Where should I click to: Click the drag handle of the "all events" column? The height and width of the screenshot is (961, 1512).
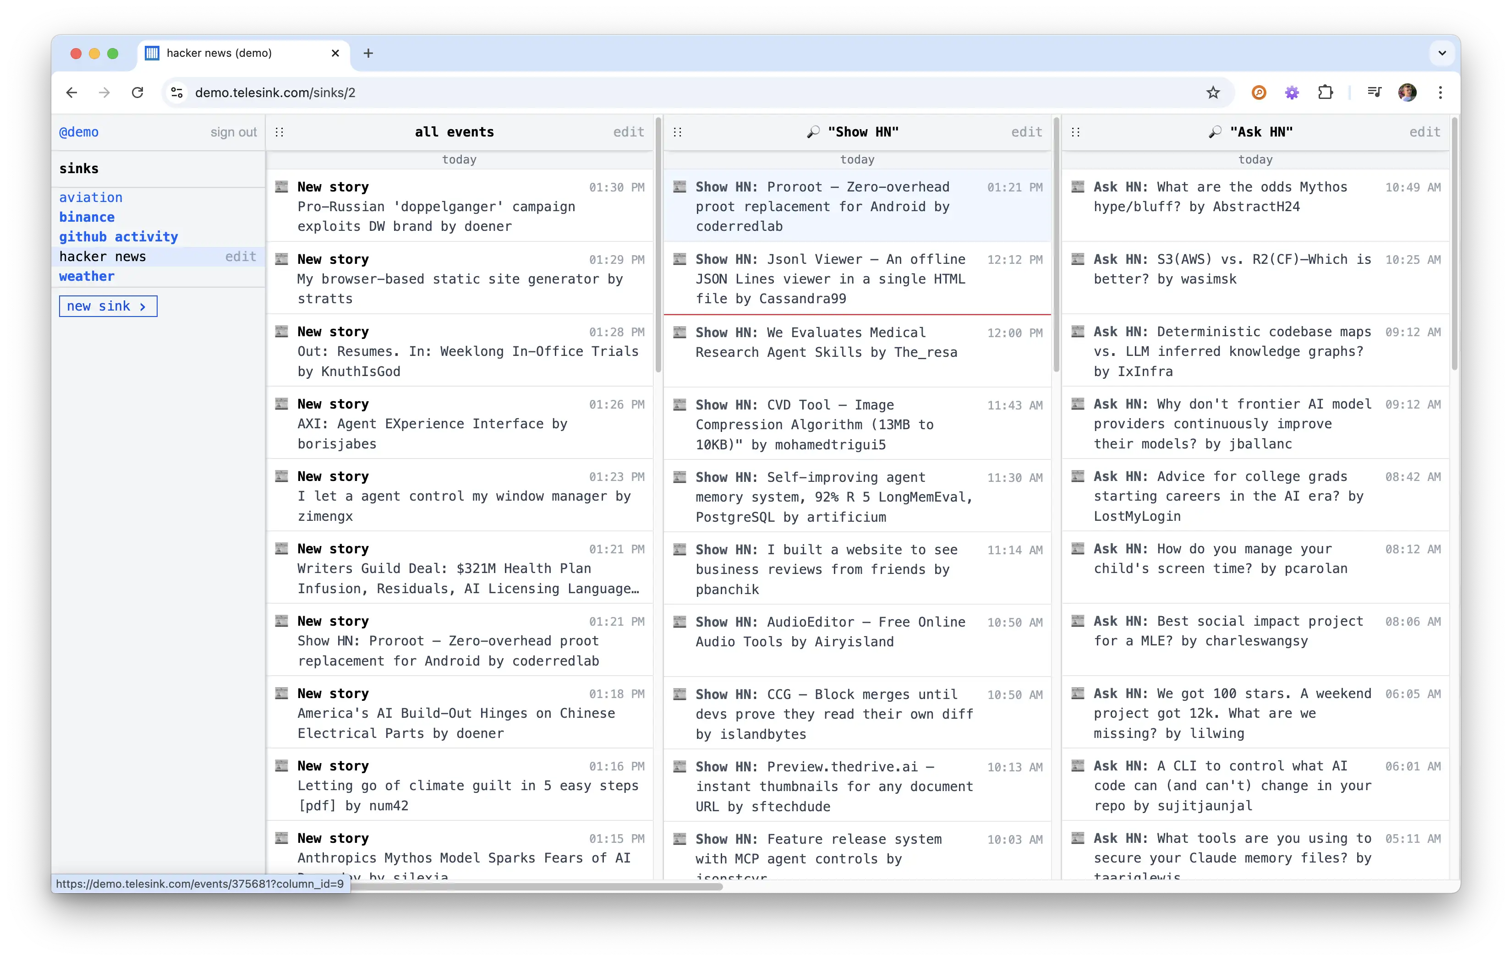pyautogui.click(x=280, y=132)
